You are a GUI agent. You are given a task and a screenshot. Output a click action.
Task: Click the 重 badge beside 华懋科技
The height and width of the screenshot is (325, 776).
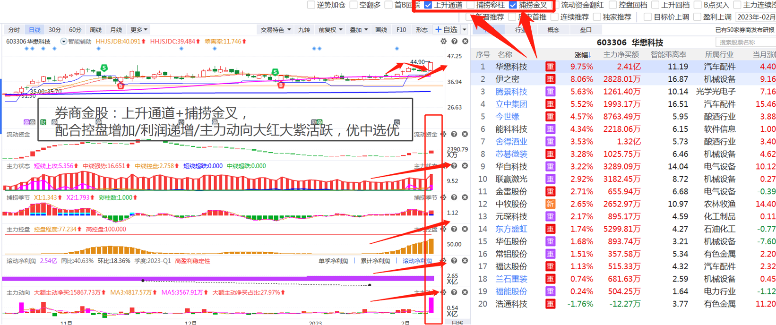click(550, 67)
